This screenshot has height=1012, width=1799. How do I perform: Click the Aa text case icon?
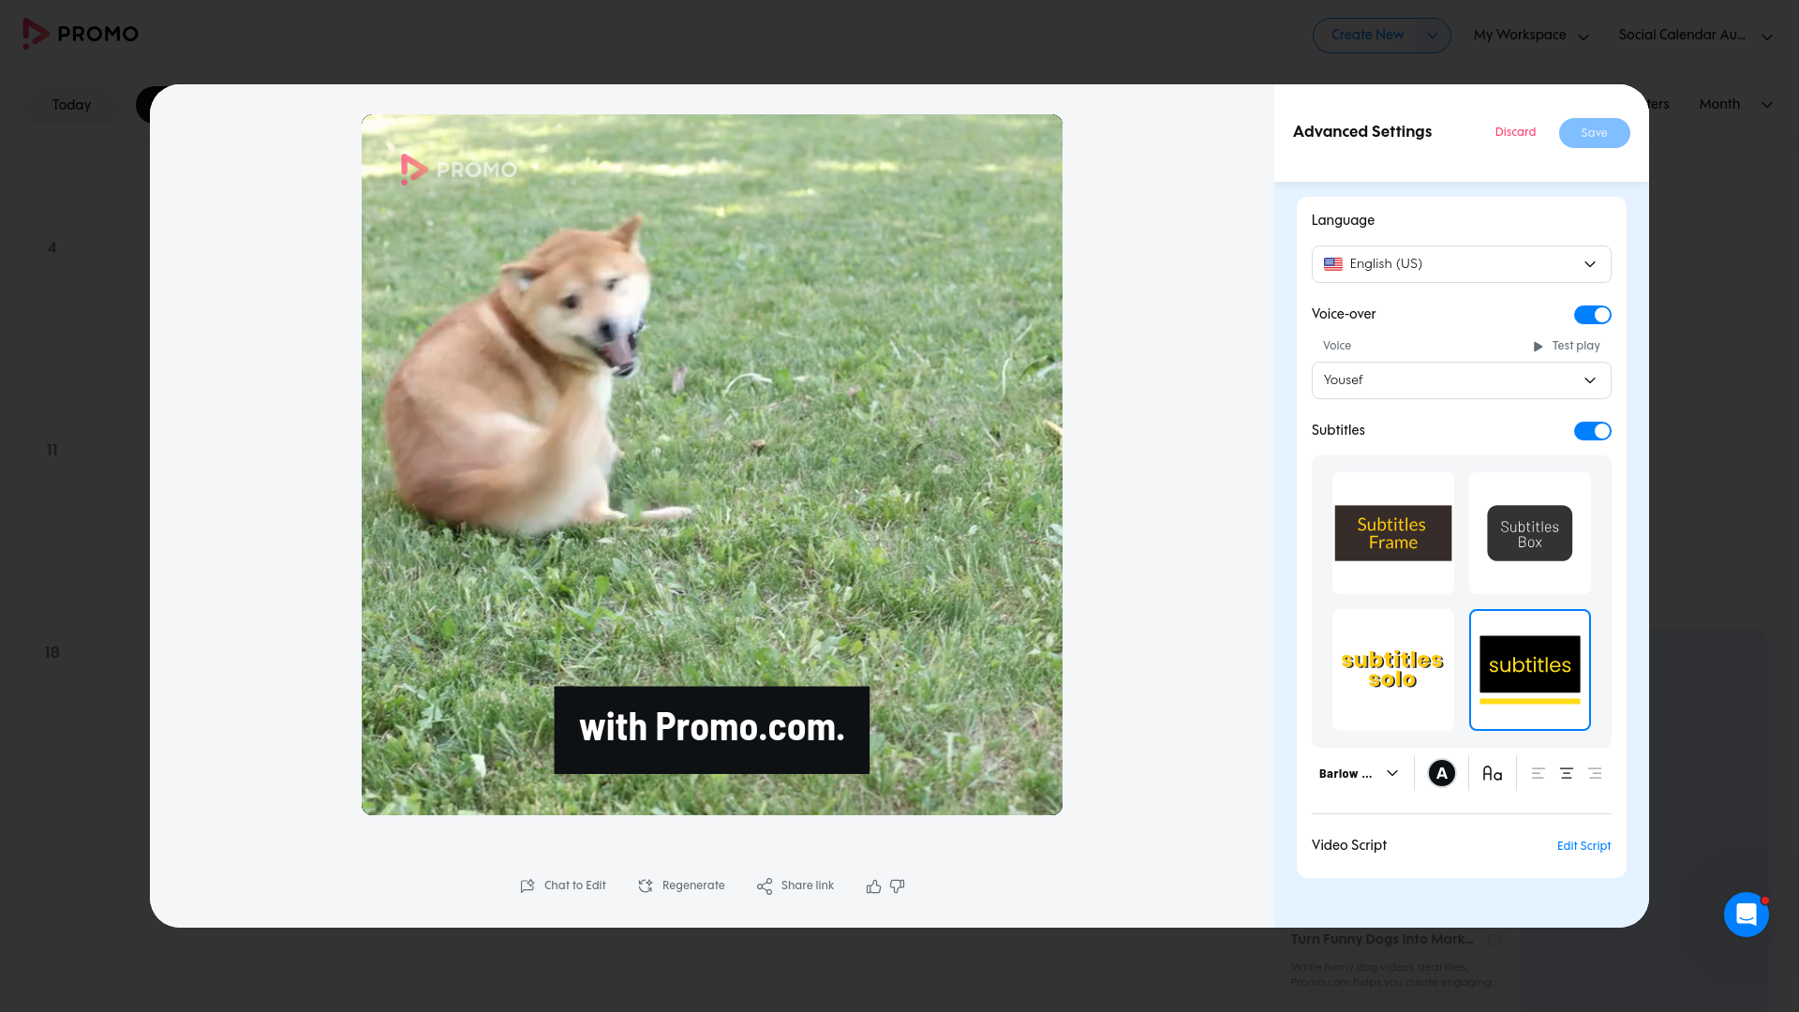[1493, 774]
